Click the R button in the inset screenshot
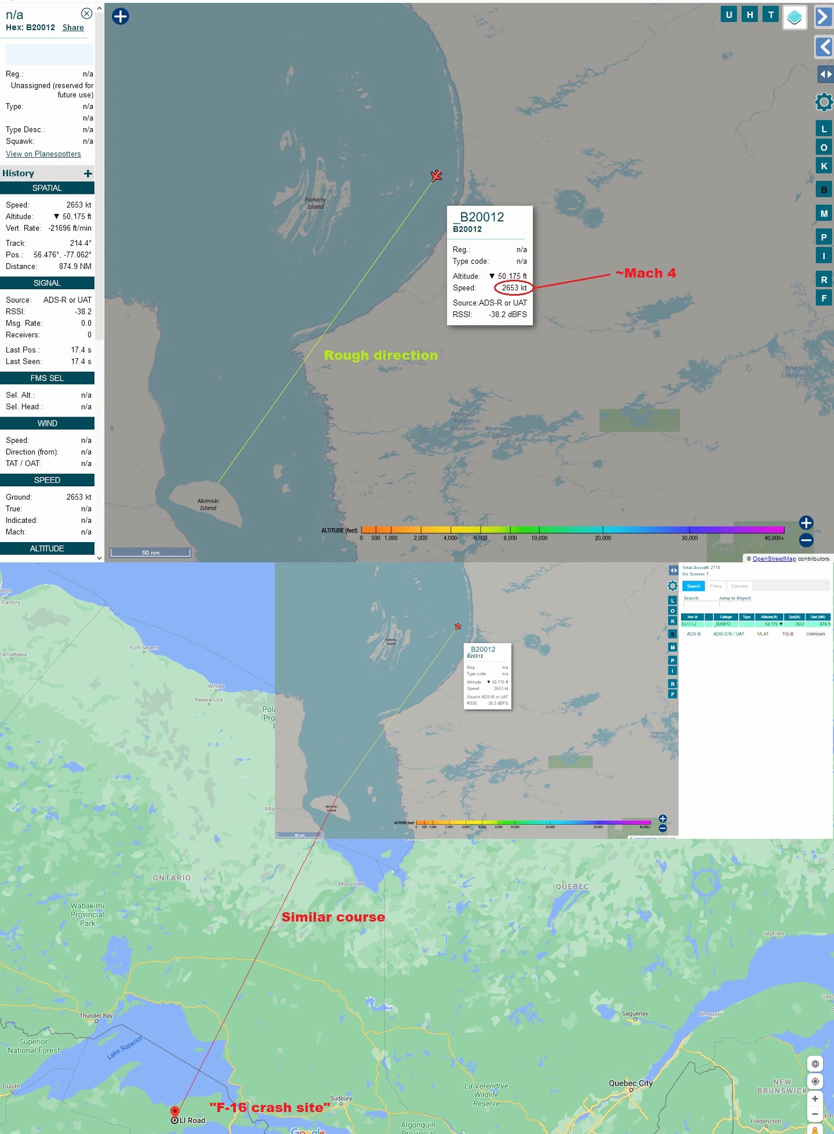This screenshot has width=834, height=1134. click(672, 684)
